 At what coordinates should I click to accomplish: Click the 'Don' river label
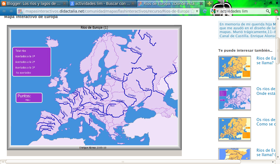147,89
